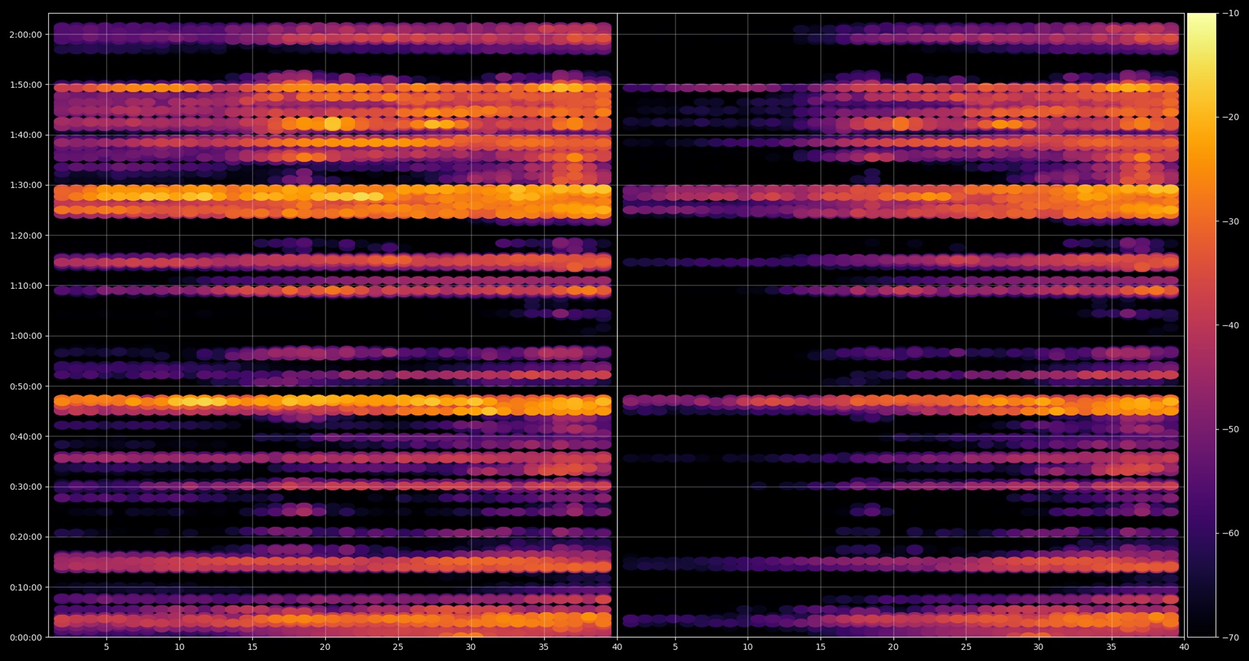
Task: Select x-axis label 40 under right heatmap's end
Action: click(x=1185, y=647)
